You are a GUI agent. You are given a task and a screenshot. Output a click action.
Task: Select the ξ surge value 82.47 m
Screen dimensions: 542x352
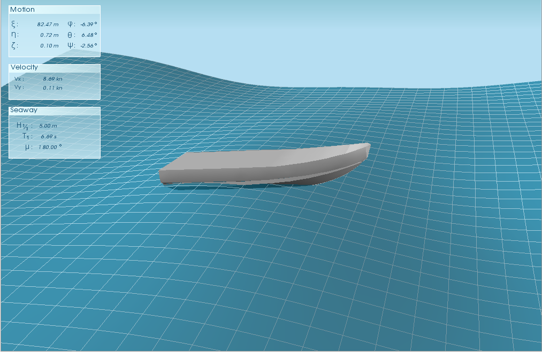click(x=49, y=24)
